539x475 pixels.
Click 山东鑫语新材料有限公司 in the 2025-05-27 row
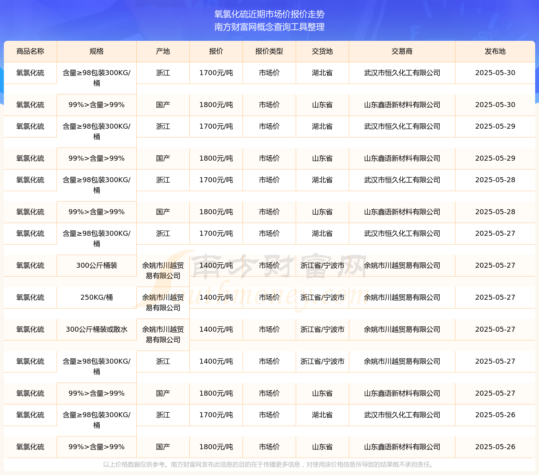(x=402, y=393)
